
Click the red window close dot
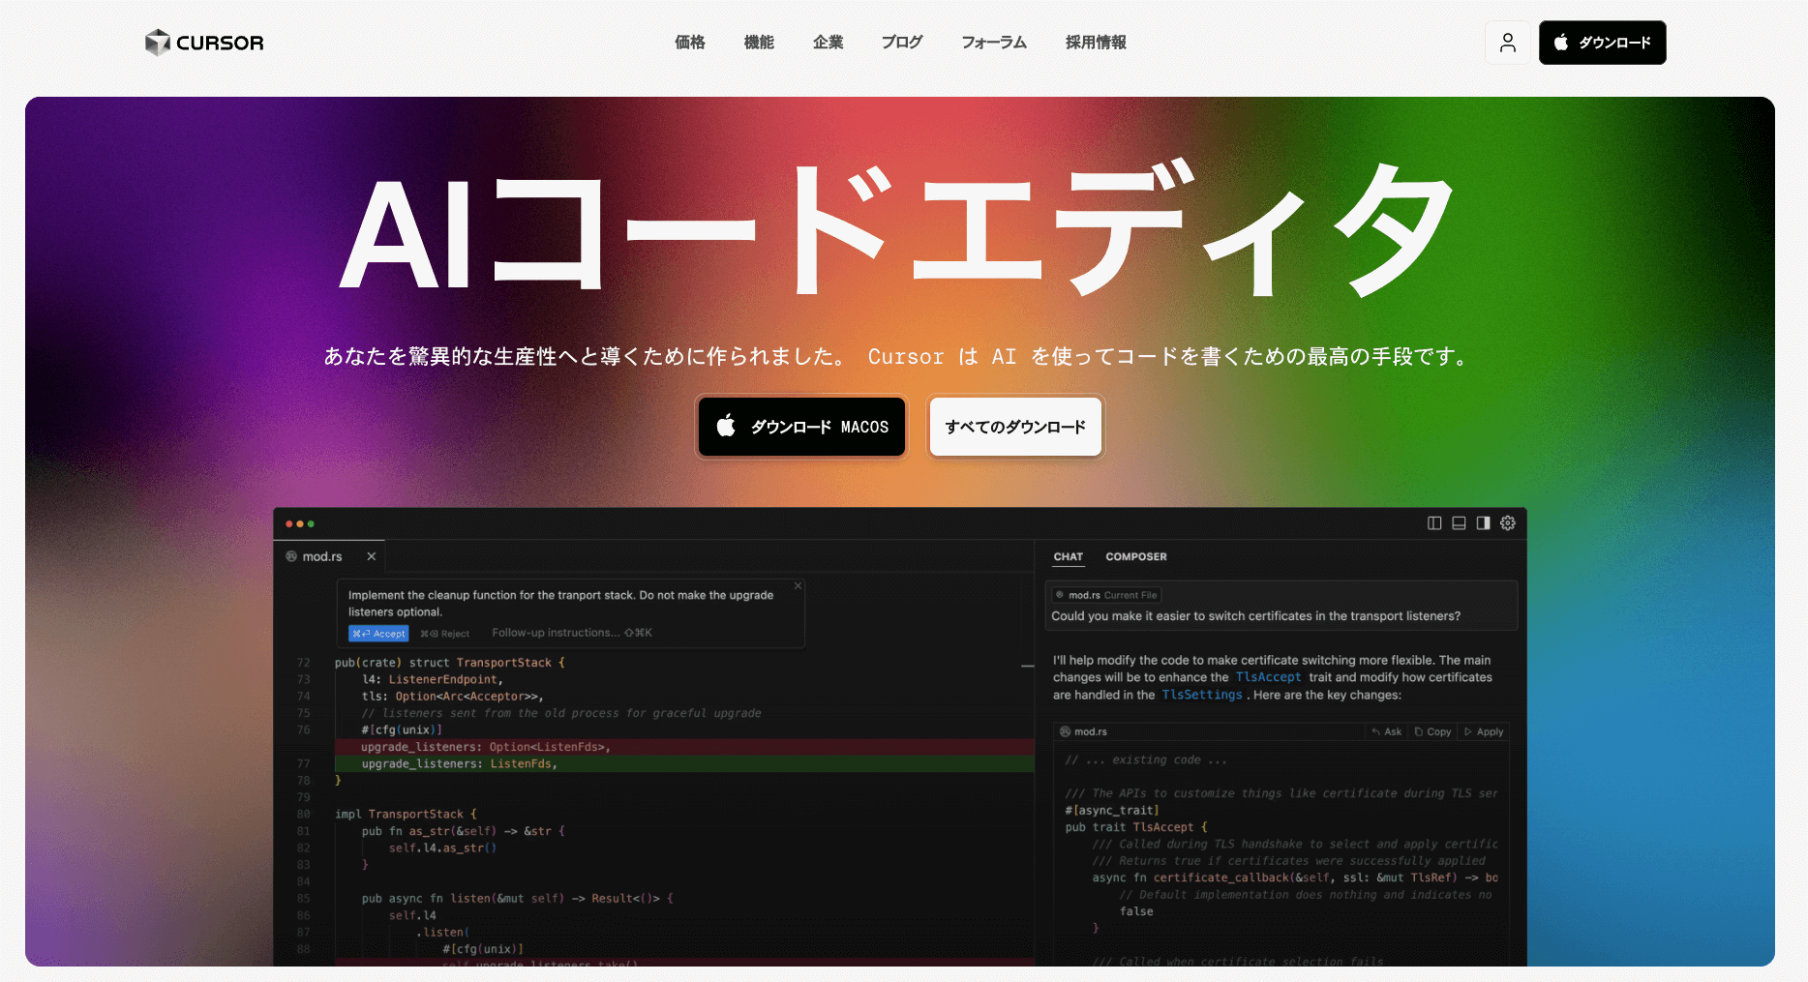[x=288, y=523]
